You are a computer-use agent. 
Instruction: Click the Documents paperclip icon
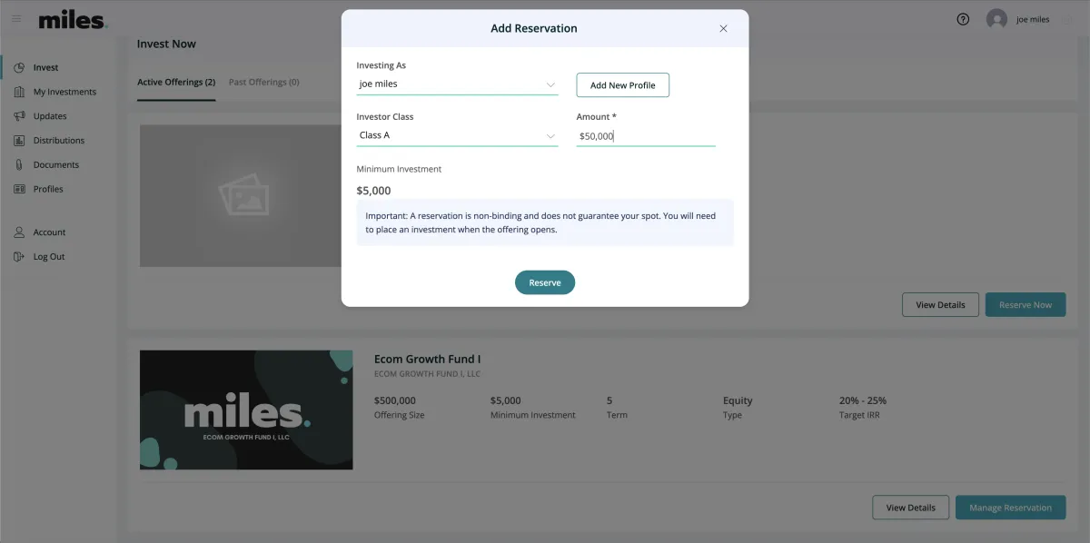pos(19,165)
